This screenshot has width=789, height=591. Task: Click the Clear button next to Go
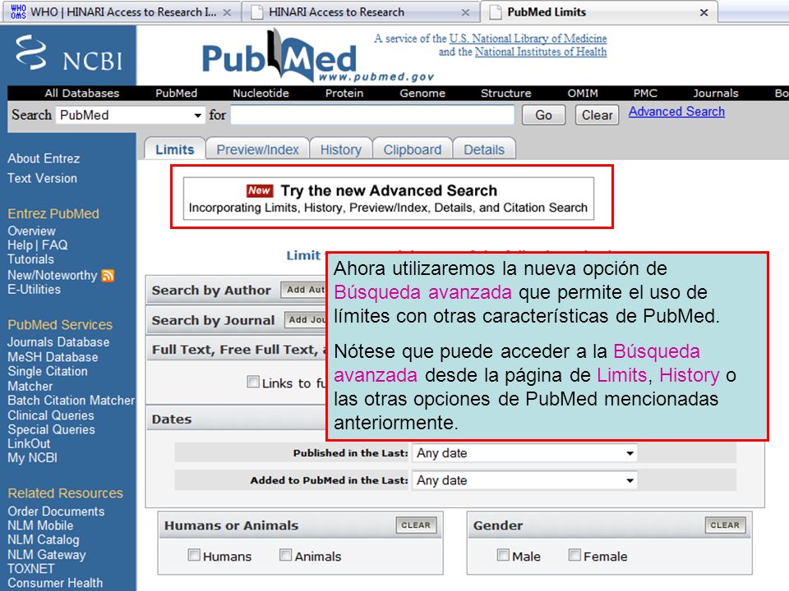597,115
